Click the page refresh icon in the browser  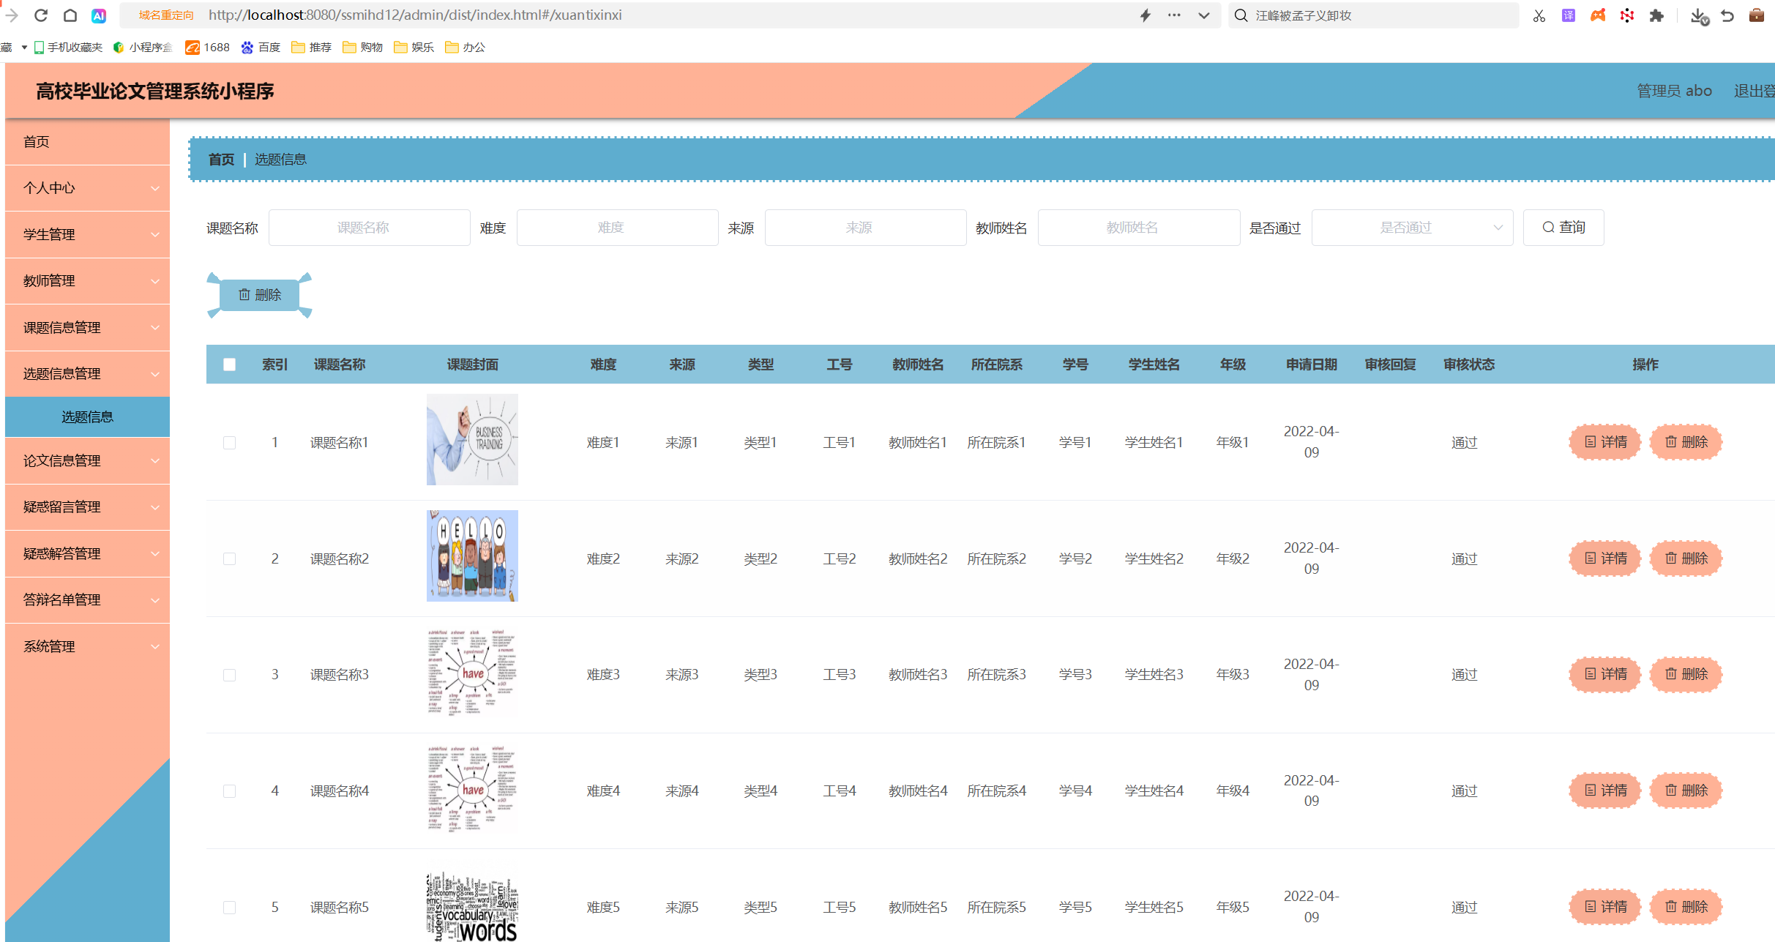click(41, 15)
